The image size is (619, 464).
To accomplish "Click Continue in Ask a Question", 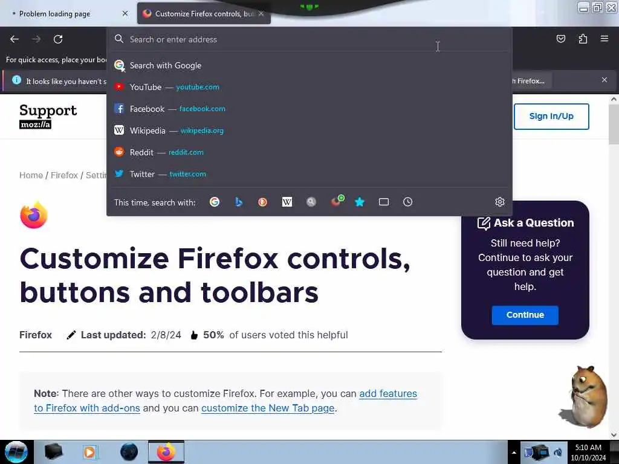I will 525,315.
